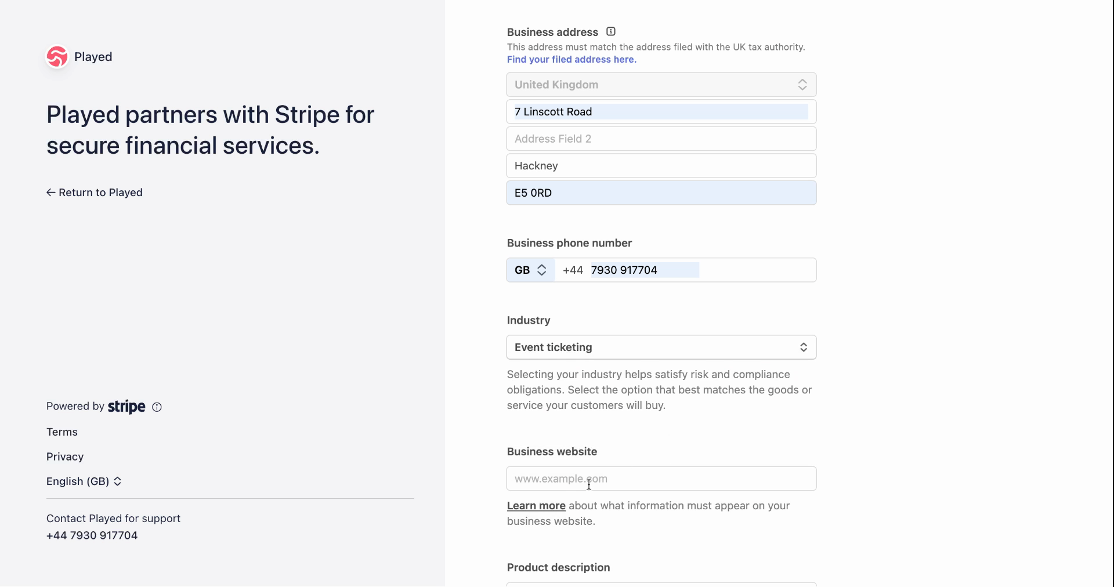Image resolution: width=1114 pixels, height=587 pixels.
Task: Open the Privacy link
Action: [x=65, y=457]
